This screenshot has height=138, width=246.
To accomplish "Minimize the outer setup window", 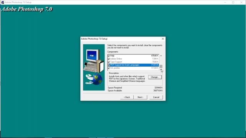I will (225, 2).
